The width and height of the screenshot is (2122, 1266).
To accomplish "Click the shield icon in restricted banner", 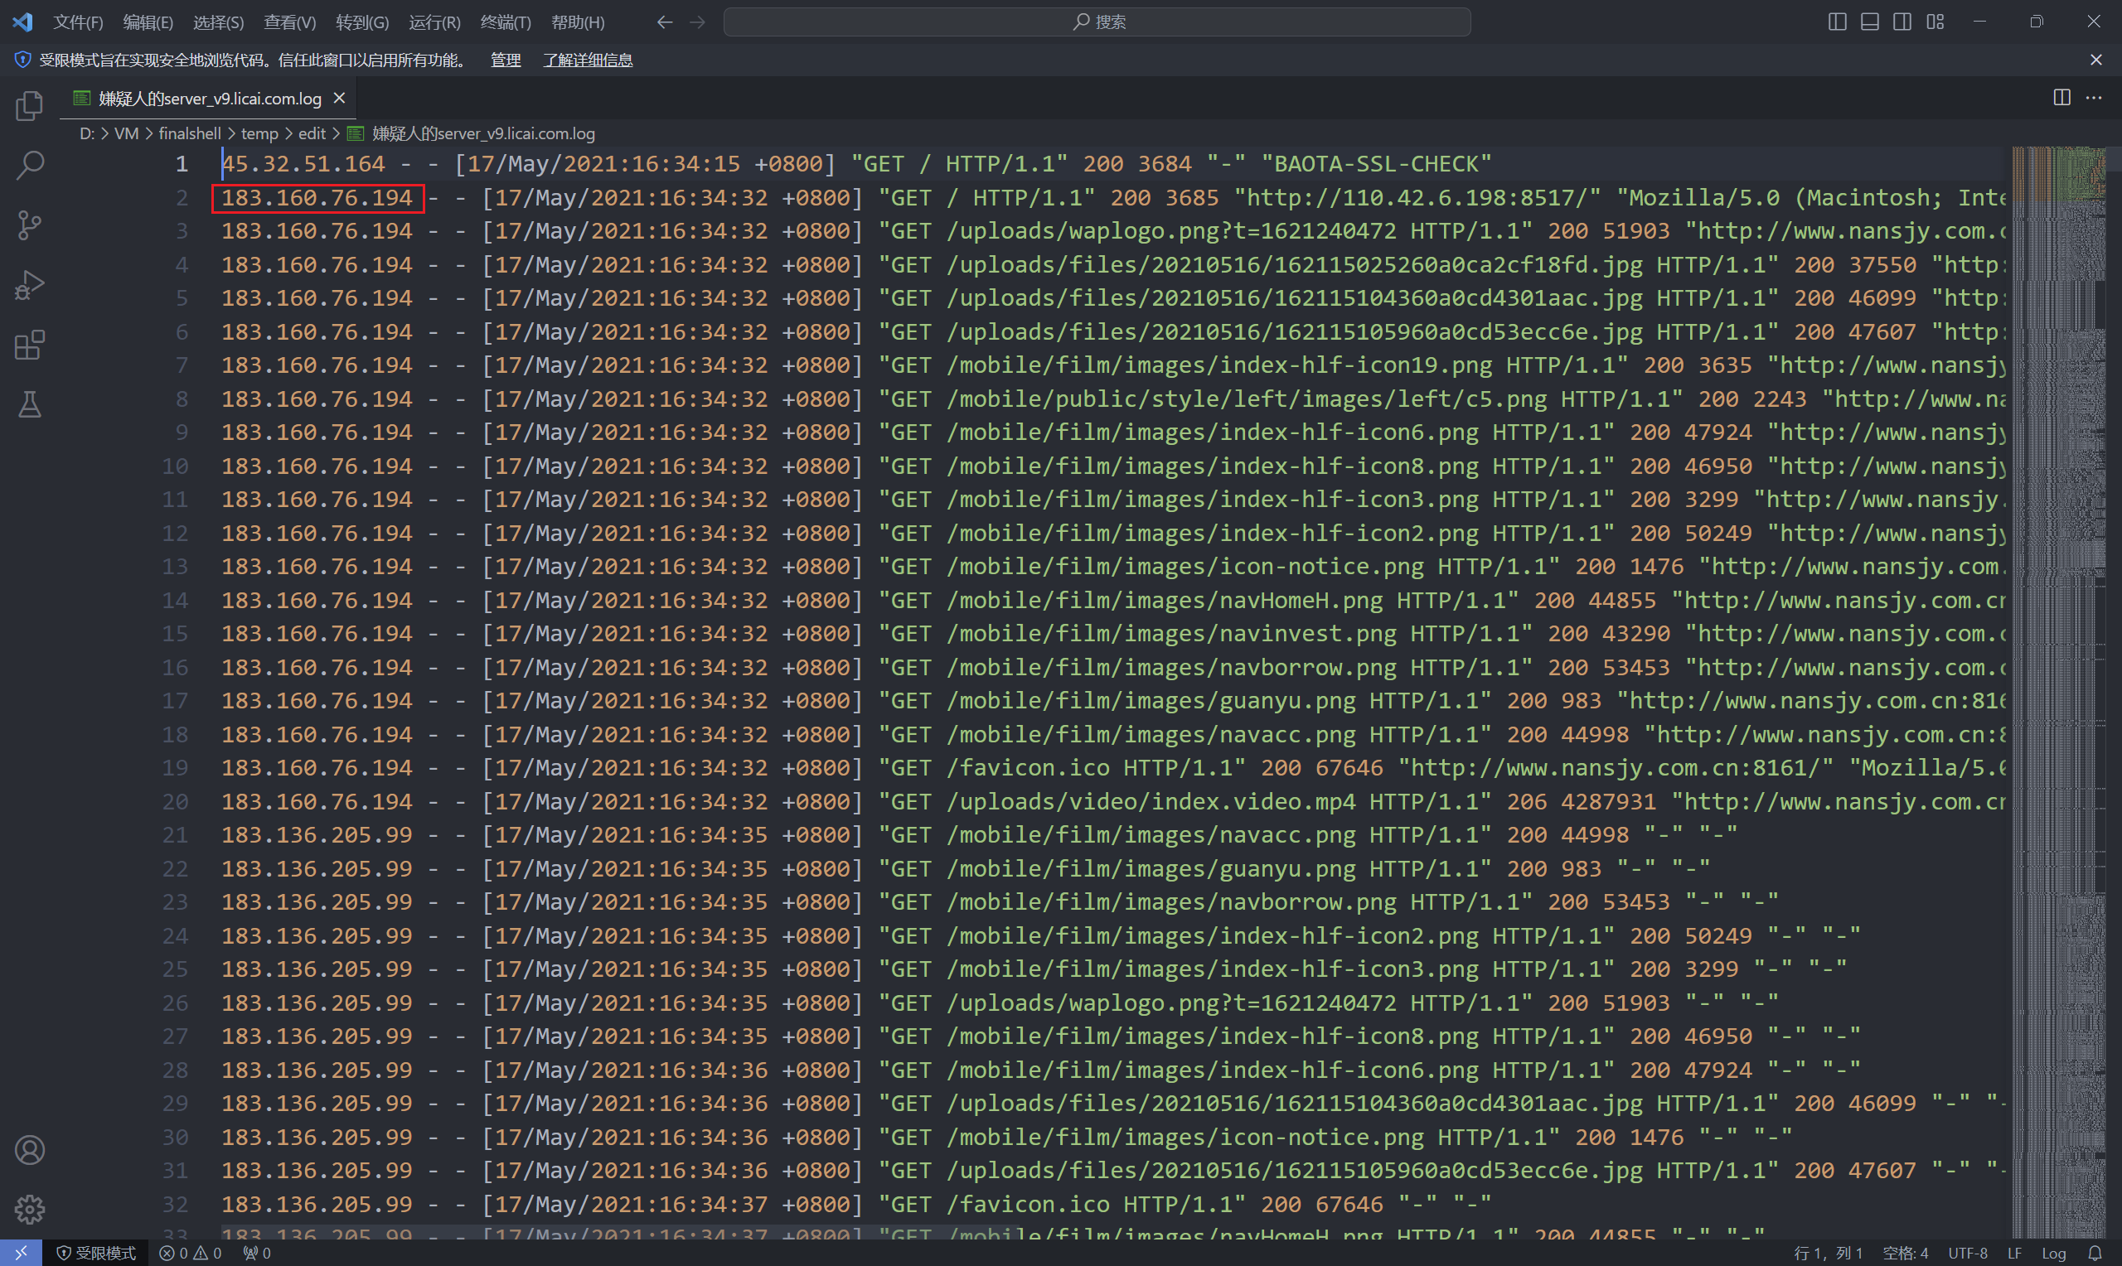I will [23, 60].
